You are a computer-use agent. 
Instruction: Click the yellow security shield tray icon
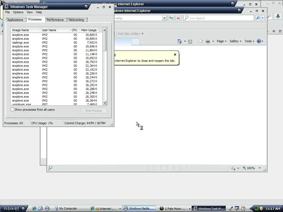(261, 209)
